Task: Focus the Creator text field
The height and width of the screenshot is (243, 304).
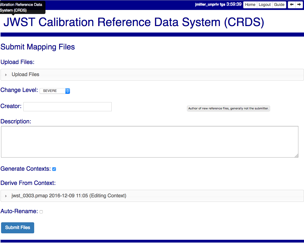Action: click(x=68, y=107)
